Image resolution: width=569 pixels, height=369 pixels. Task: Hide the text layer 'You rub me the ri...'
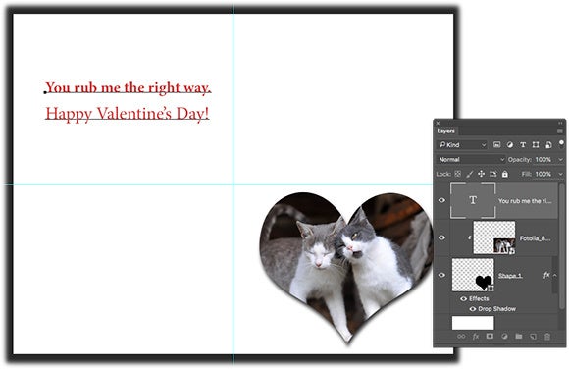pos(441,200)
